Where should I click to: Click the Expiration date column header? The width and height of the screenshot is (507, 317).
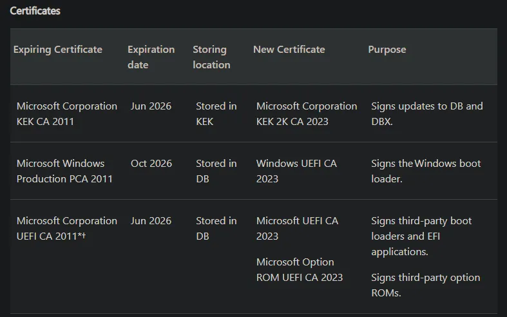(151, 57)
